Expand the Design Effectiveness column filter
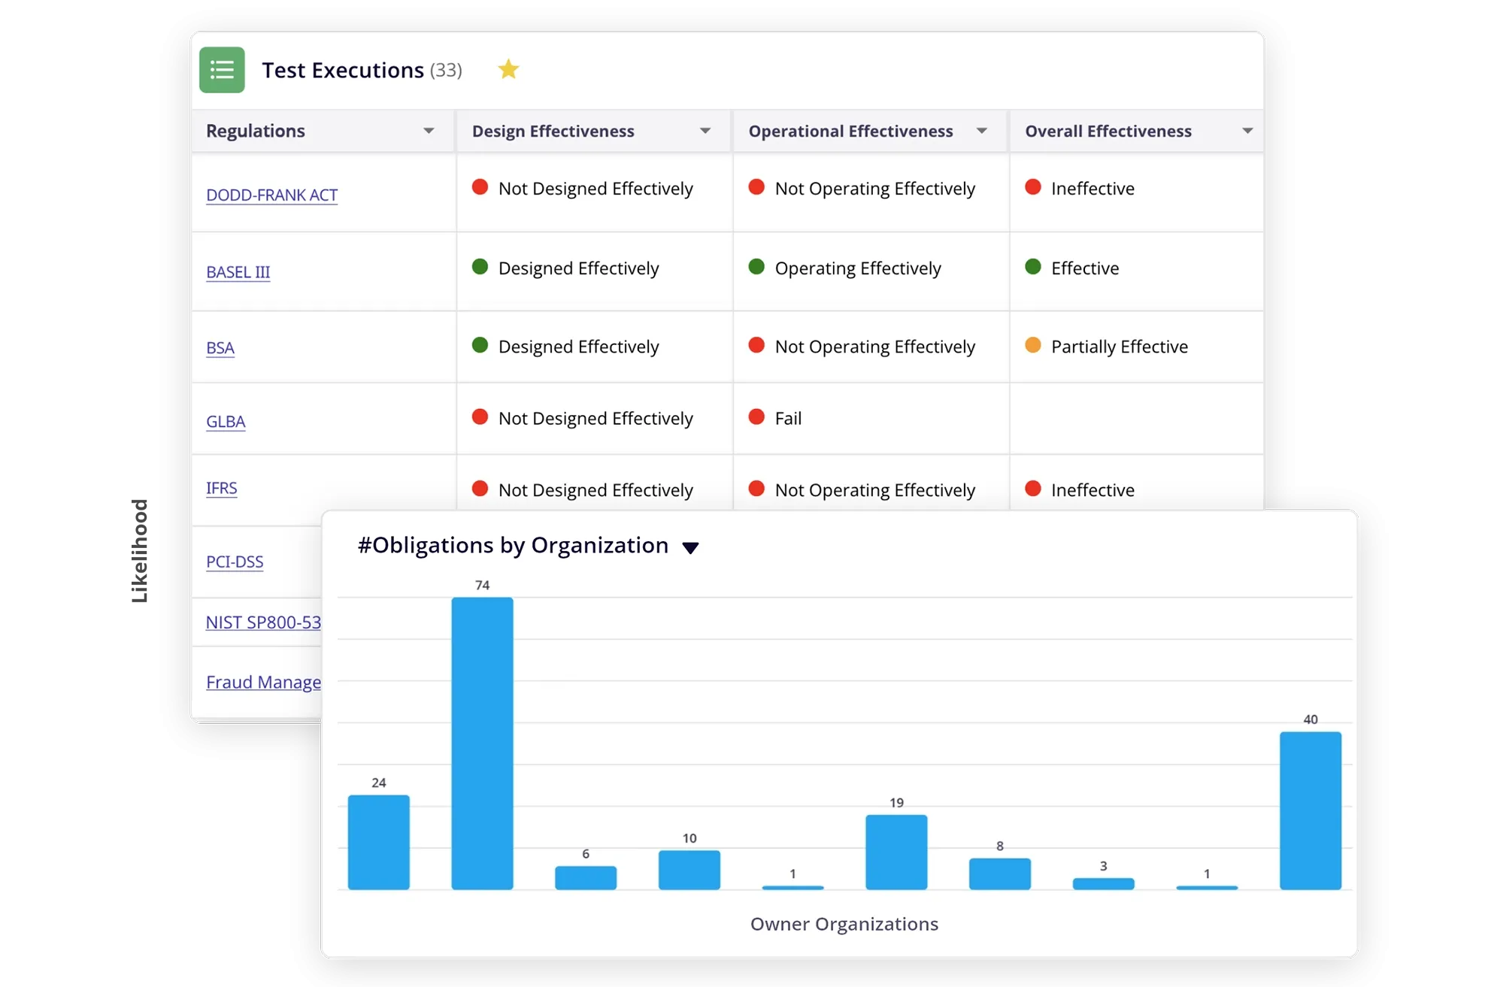This screenshot has height=987, width=1485. click(x=705, y=131)
